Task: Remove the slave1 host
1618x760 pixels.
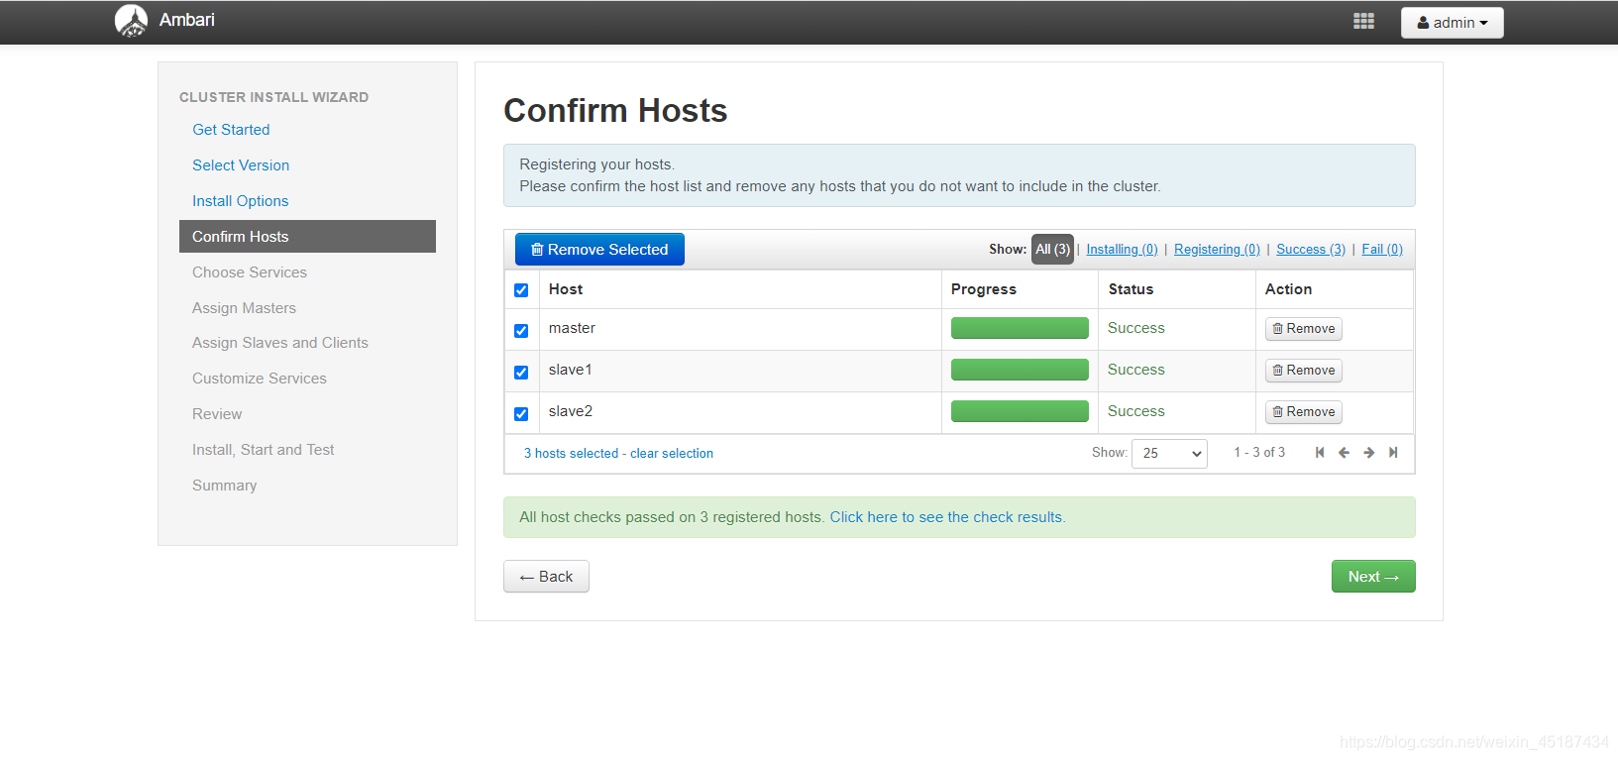Action: pos(1303,371)
